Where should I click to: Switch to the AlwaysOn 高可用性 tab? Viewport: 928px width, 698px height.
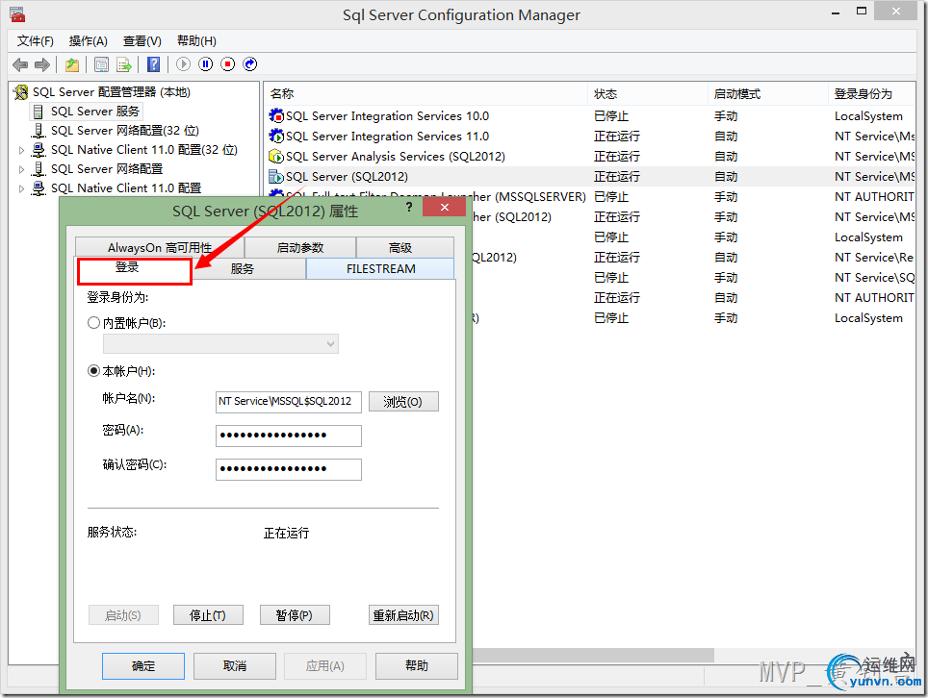(x=160, y=248)
